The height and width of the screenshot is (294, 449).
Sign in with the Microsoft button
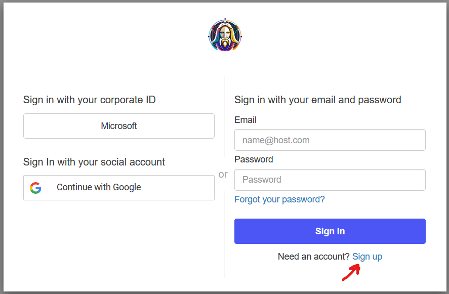click(x=119, y=126)
